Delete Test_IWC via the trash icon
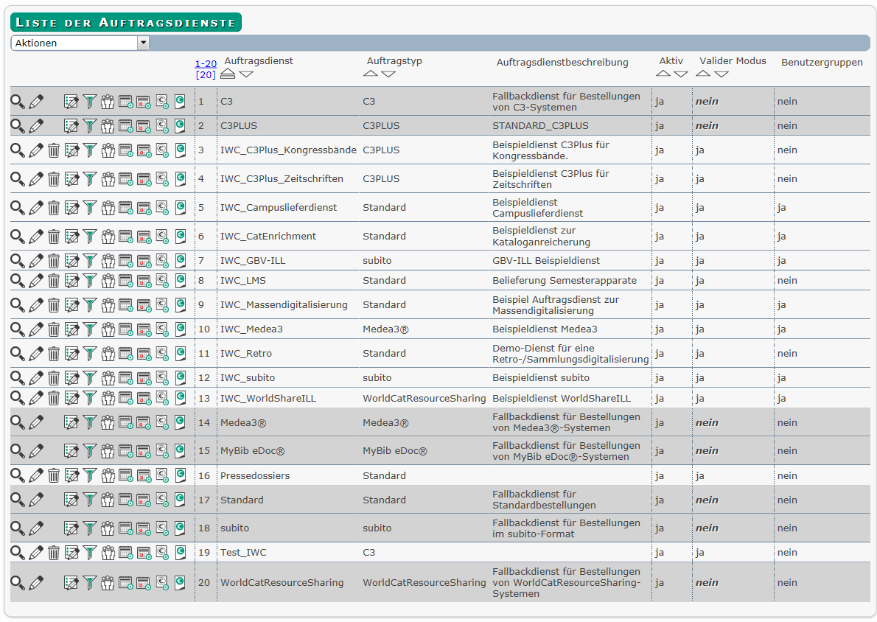 [x=54, y=553]
